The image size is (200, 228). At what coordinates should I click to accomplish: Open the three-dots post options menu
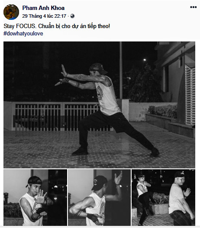194,7
